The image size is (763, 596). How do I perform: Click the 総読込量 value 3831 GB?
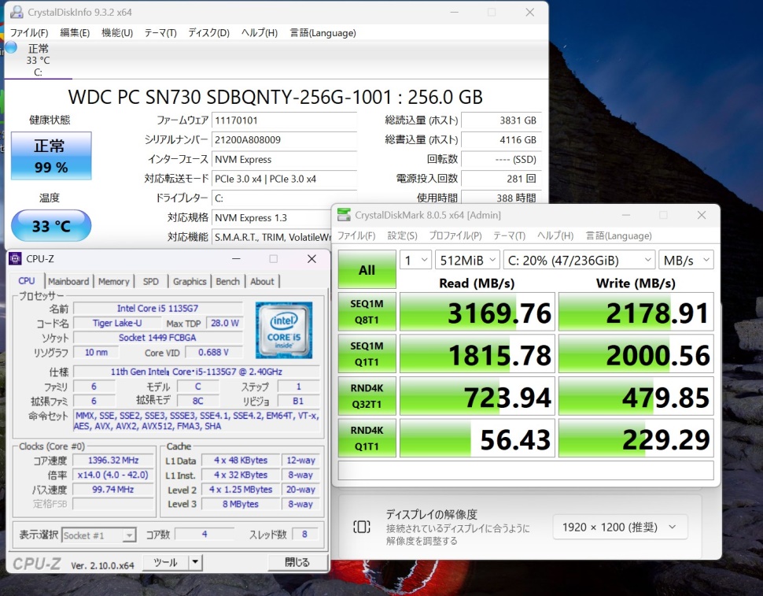(501, 120)
